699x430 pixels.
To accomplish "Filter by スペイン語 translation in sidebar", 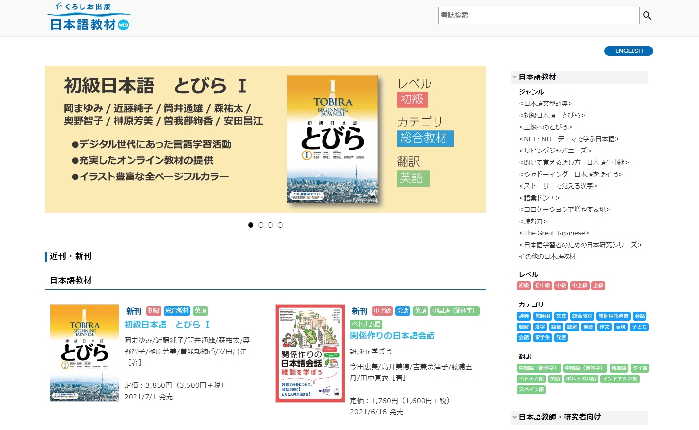I will click(x=532, y=390).
